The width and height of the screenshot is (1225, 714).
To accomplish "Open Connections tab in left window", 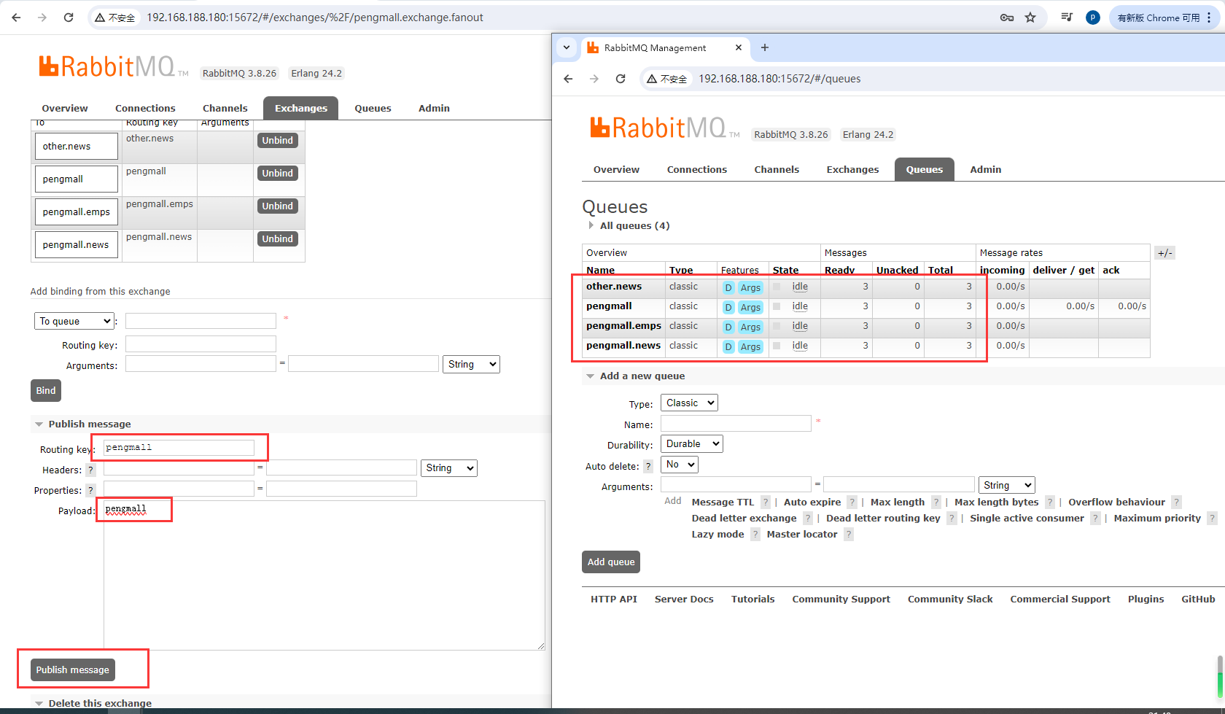I will [x=145, y=108].
